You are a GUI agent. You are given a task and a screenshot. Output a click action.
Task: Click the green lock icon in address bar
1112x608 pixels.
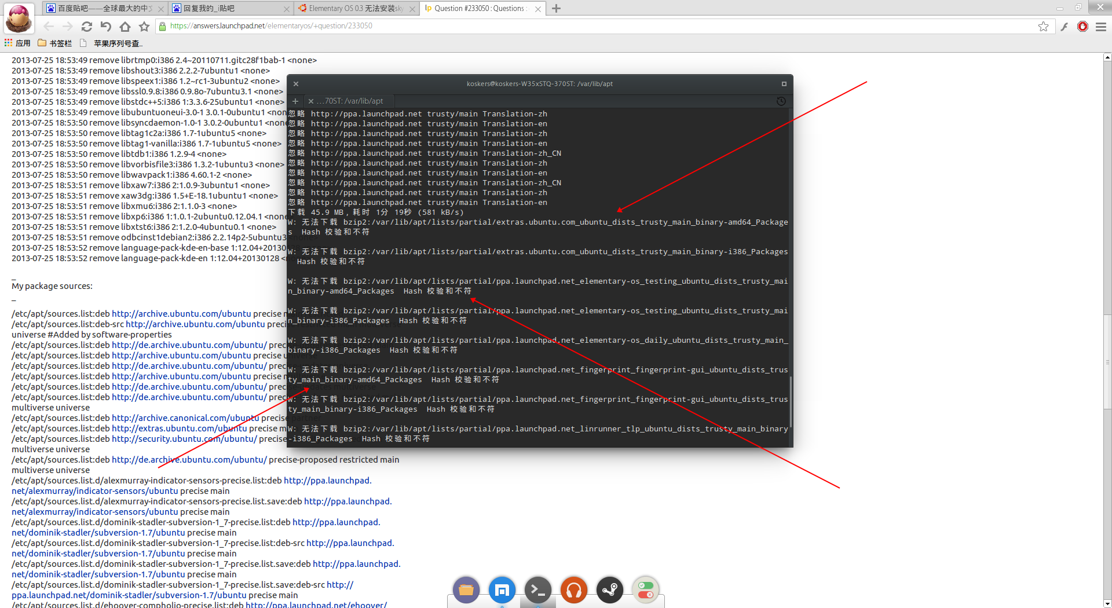[163, 26]
